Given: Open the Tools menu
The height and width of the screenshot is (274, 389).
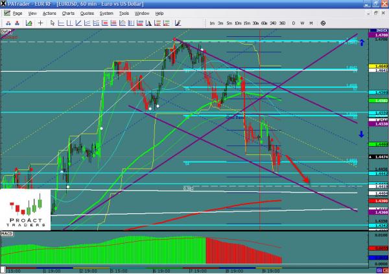Looking at the screenshot, I should point(123,13).
